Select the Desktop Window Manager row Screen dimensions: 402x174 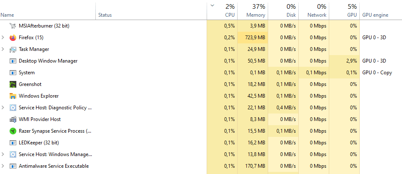click(x=48, y=61)
